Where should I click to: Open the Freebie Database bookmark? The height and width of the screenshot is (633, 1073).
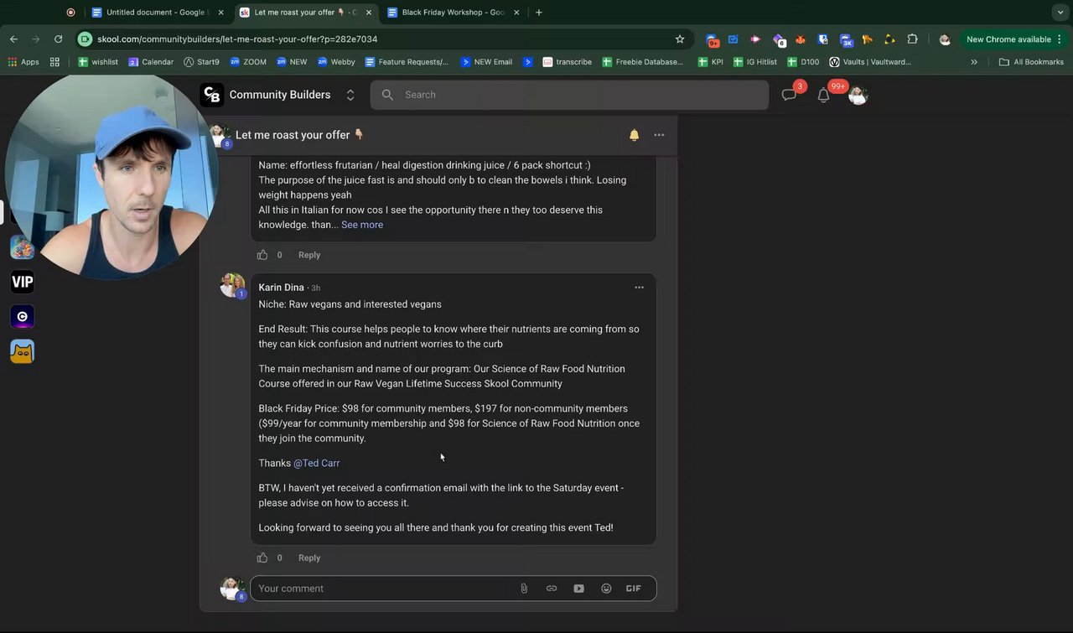click(642, 62)
